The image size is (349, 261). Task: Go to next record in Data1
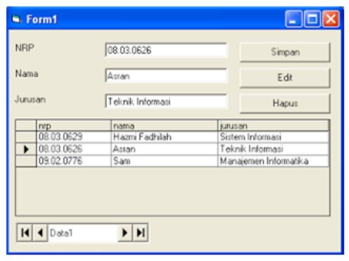[x=125, y=233]
